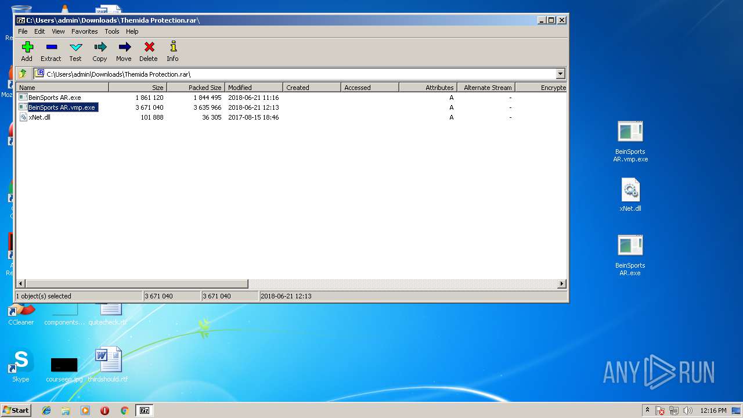Click the Add toolbar icon

point(27,47)
